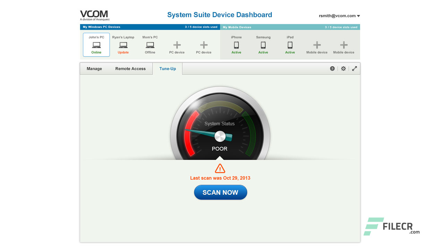This screenshot has height=249, width=444.
Task: Switch to the Manage tab
Action: [x=94, y=68]
